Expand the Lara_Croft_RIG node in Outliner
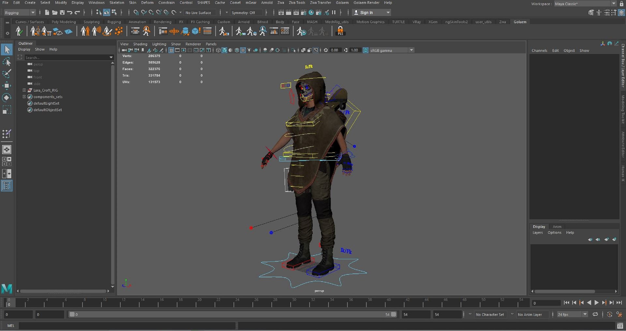The width and height of the screenshot is (626, 331). [24, 90]
